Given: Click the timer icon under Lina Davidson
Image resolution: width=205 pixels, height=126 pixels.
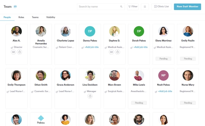Looking at the screenshot, I should [90, 96].
